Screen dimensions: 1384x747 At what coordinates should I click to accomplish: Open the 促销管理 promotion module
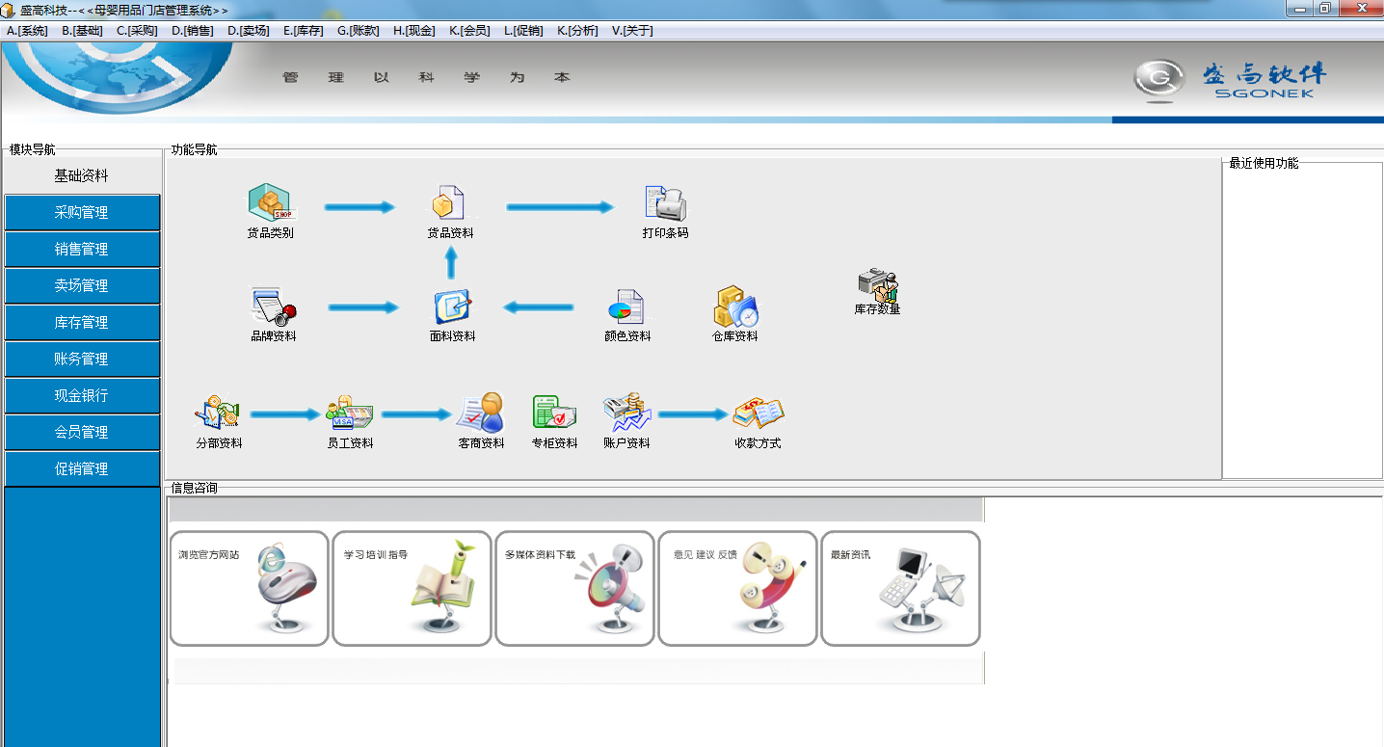[81, 469]
